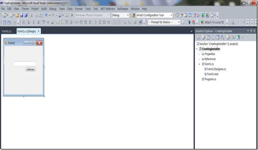The height and width of the screenshot is (150, 258).
Task: Click the Refresh icon in Solution Explorer toolbar
Action: pyautogui.click(x=207, y=37)
